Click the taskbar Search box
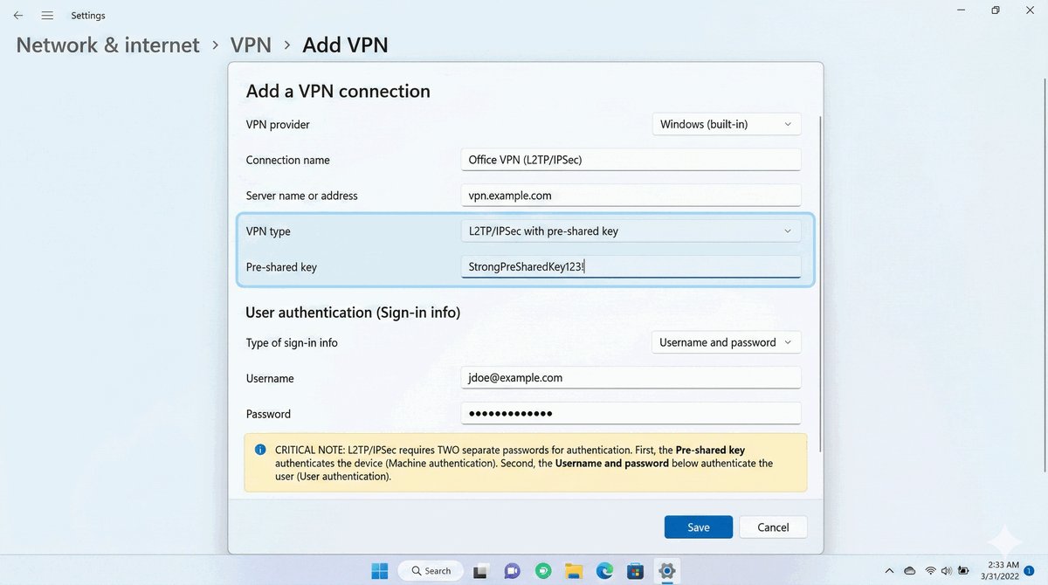Image resolution: width=1048 pixels, height=585 pixels. tap(431, 571)
